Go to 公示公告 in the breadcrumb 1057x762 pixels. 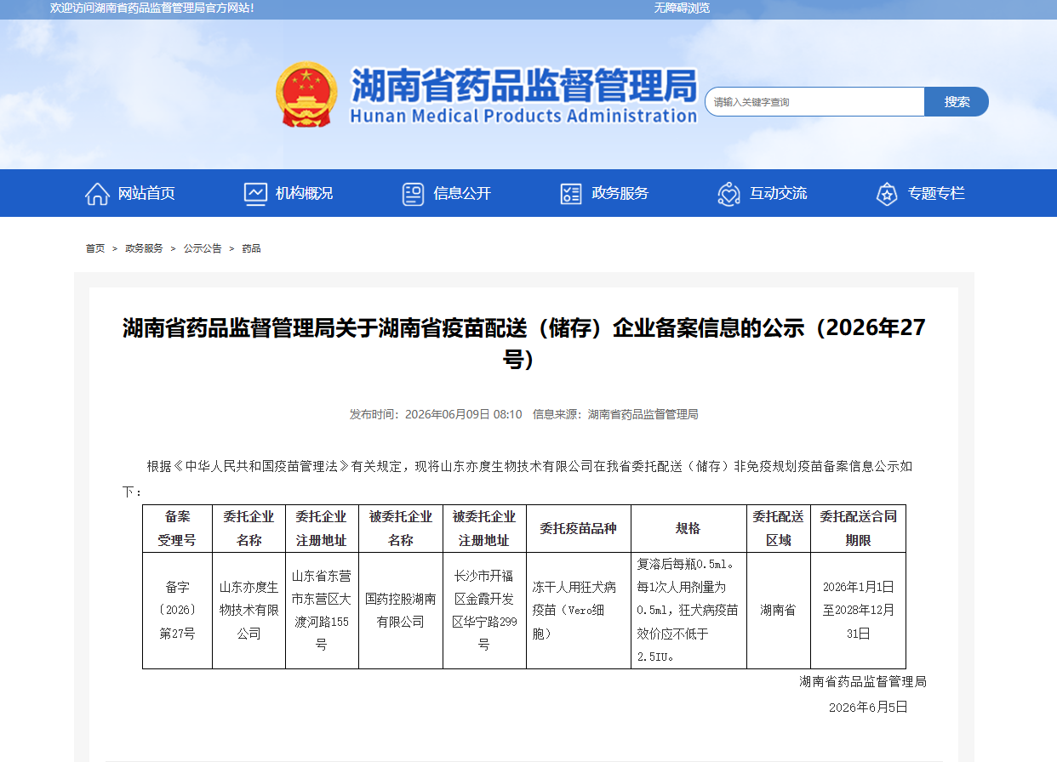click(203, 248)
